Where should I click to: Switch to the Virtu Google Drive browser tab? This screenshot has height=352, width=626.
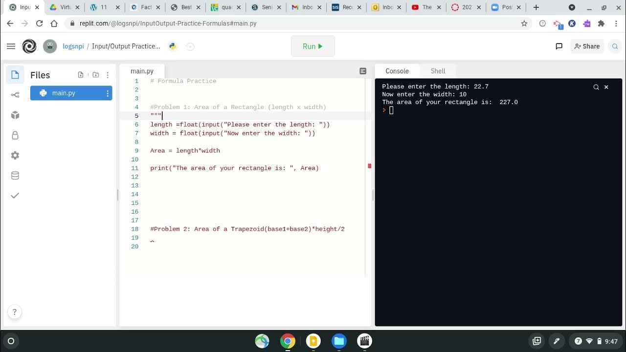(65, 7)
